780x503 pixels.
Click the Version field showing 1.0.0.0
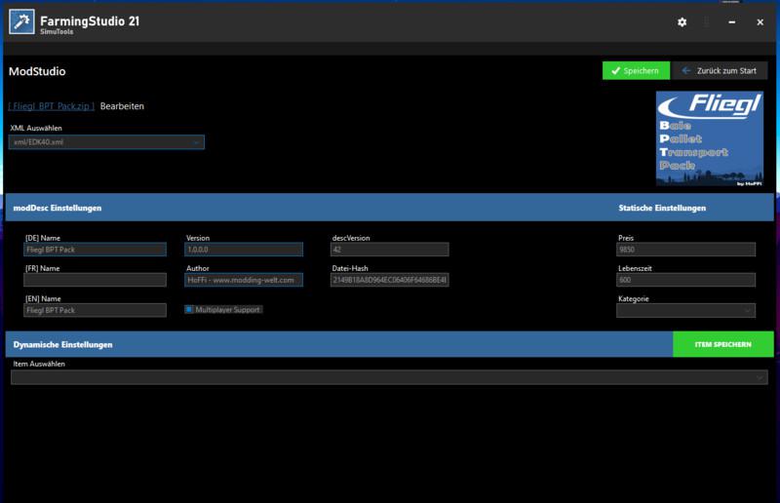(x=244, y=250)
